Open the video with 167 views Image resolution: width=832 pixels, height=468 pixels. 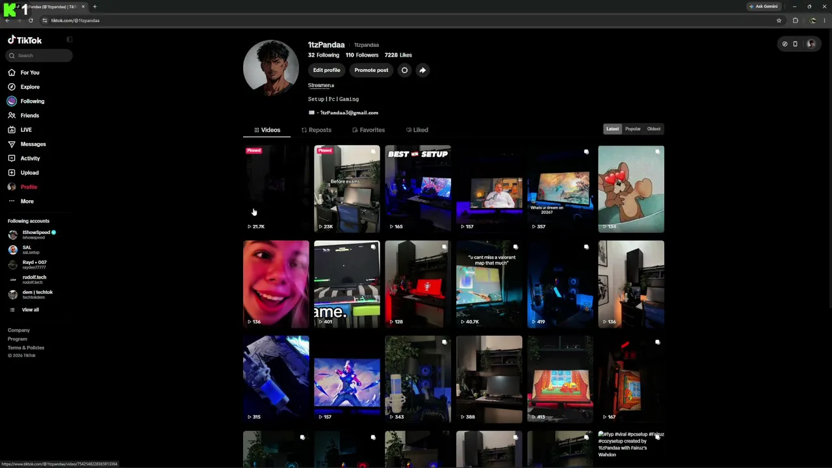click(631, 379)
